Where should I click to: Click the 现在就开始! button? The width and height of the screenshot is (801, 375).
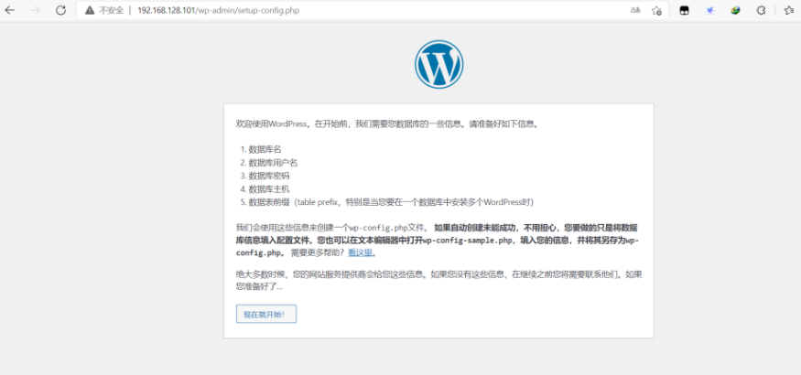(x=266, y=314)
